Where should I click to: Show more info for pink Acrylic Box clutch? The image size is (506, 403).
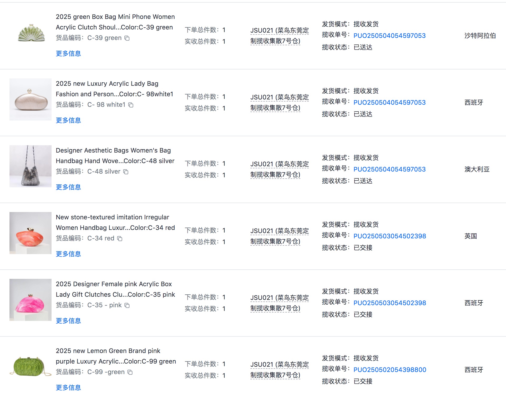tap(68, 321)
